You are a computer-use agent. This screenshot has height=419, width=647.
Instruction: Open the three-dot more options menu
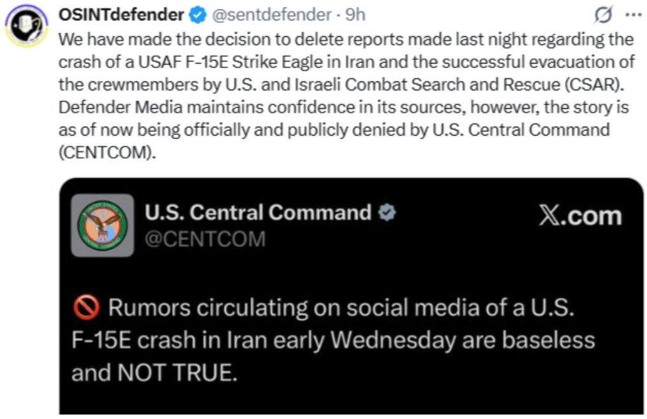(x=633, y=15)
